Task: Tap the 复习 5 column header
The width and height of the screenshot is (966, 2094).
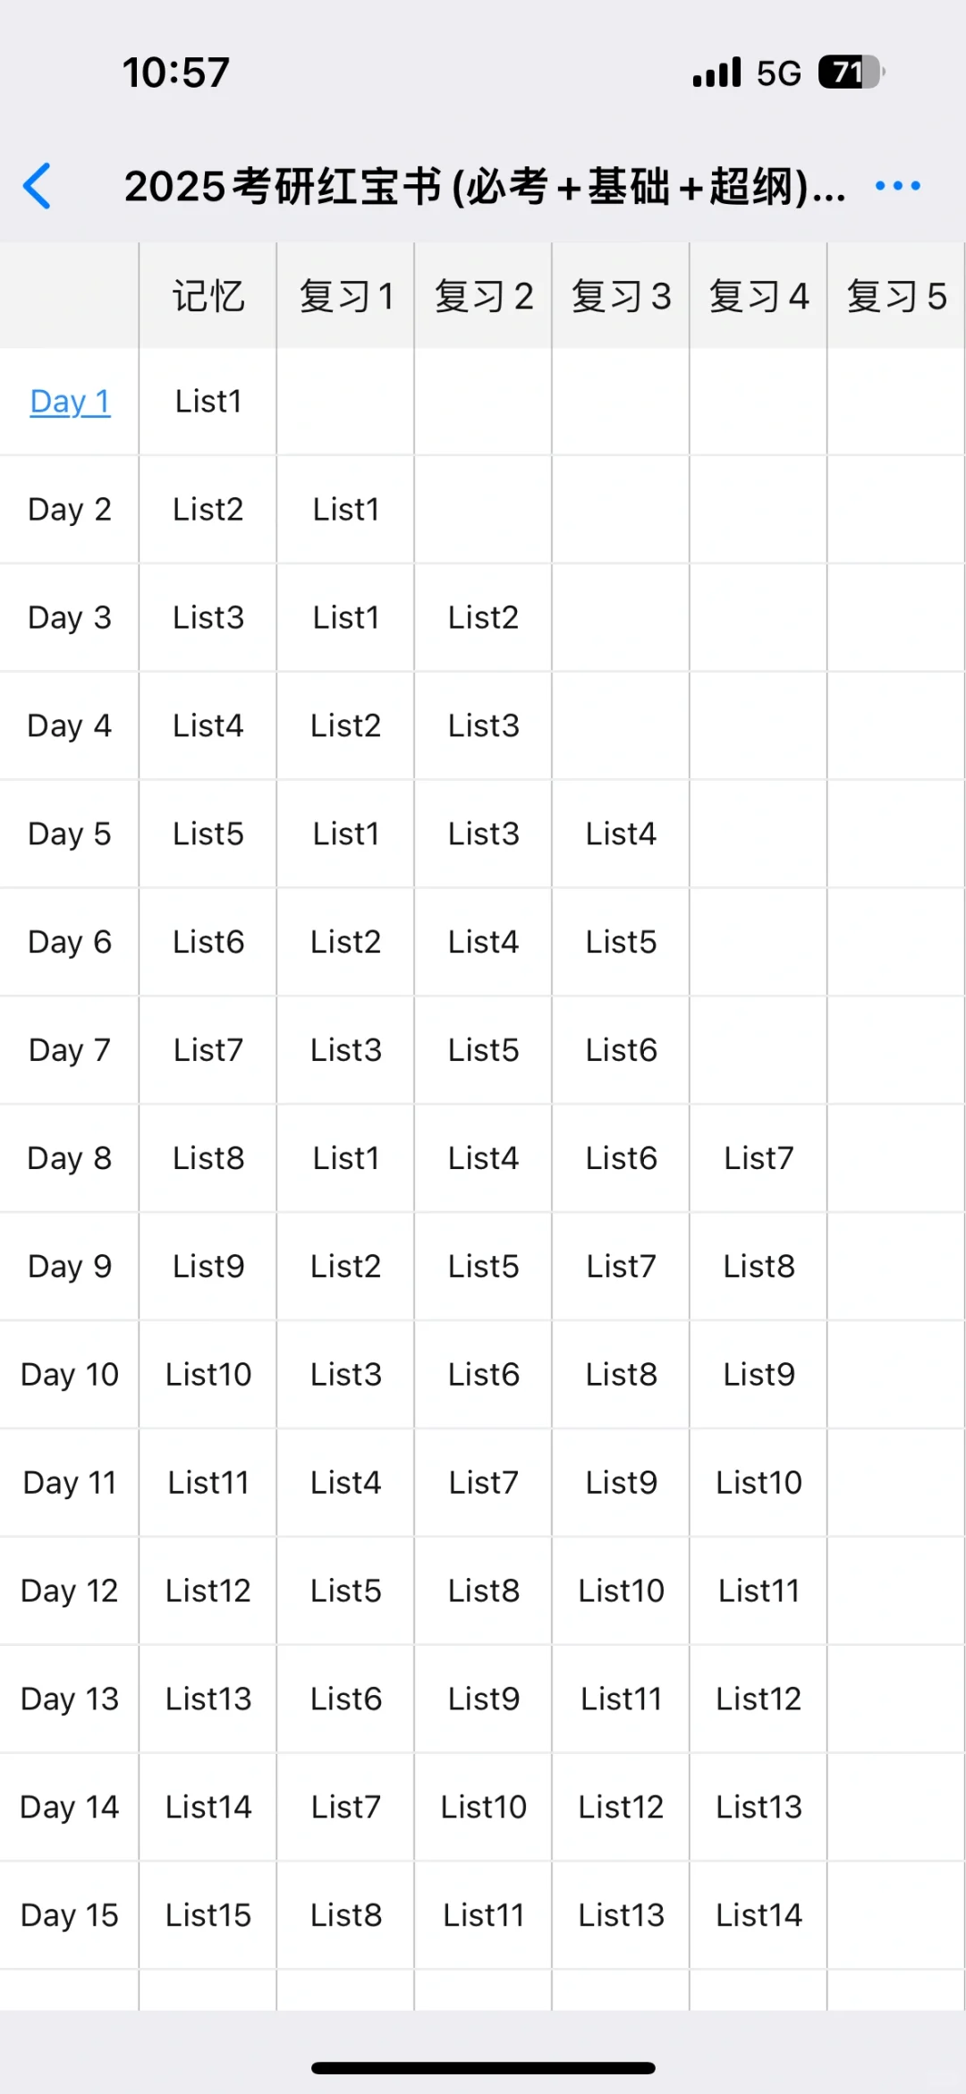Action: click(x=896, y=296)
